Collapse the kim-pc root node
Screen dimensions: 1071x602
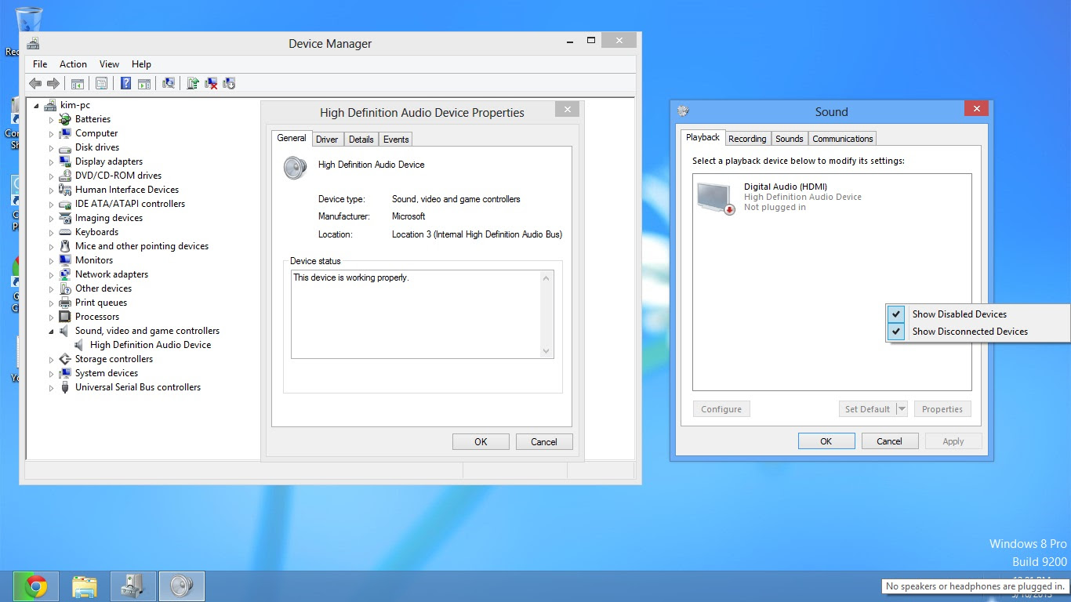coord(37,106)
